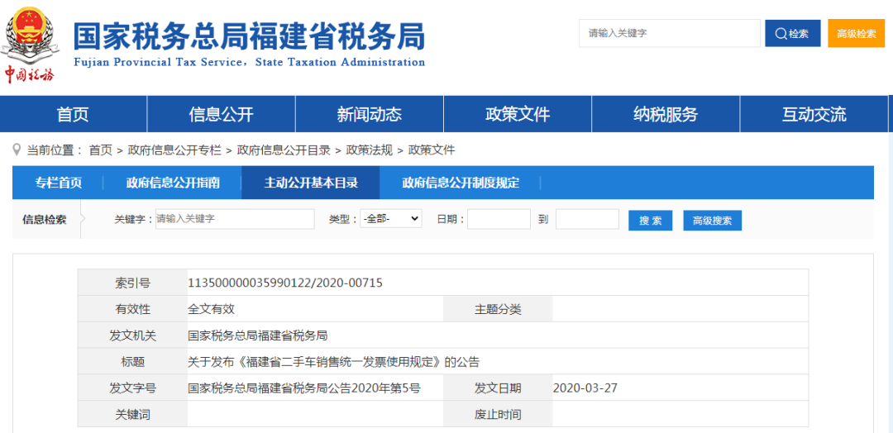893x433 pixels.
Task: Switch to 政府信息公开制度规定 tab
Action: point(461,183)
